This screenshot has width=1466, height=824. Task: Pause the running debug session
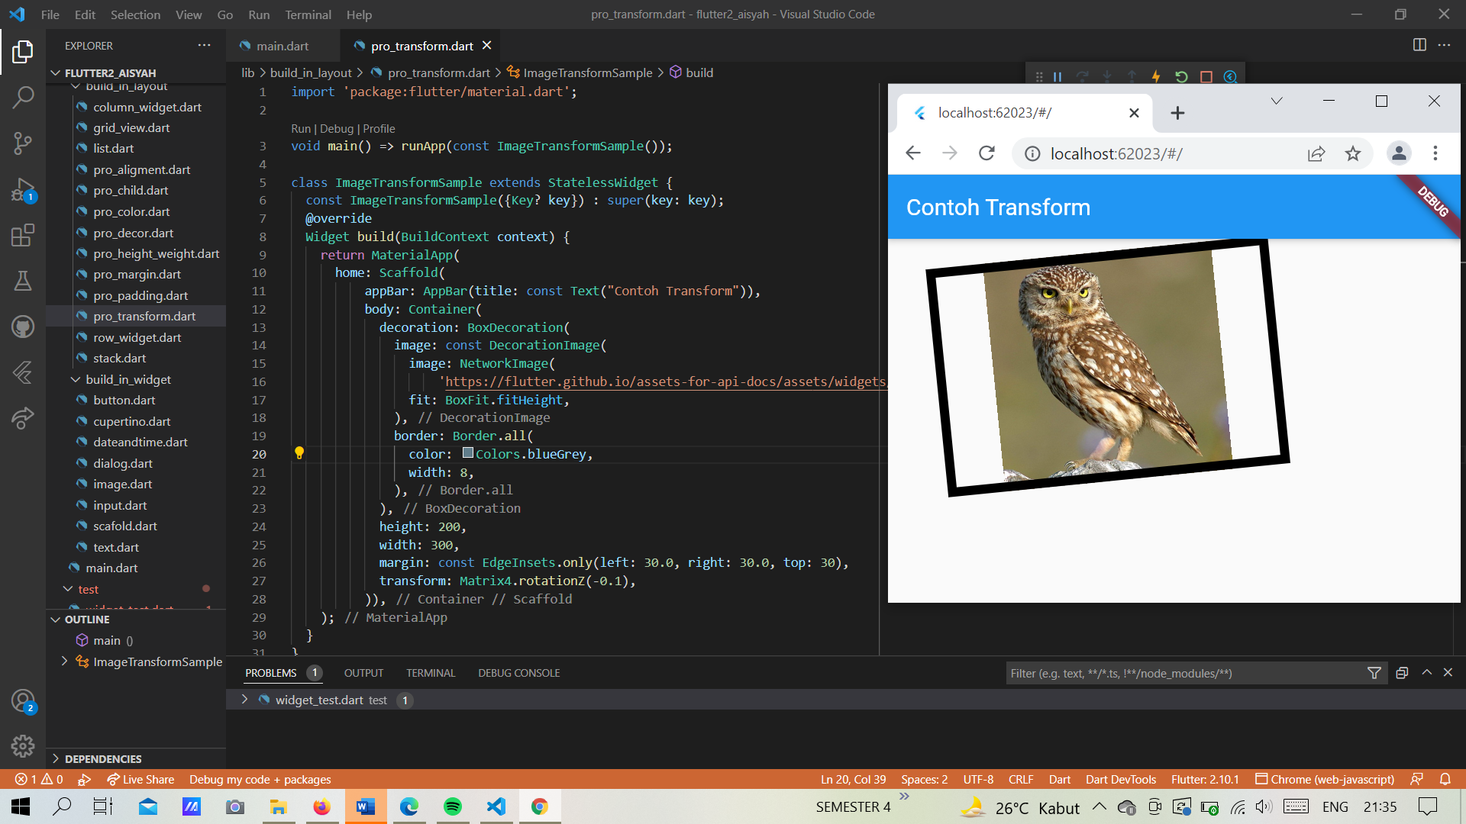pyautogui.click(x=1058, y=76)
